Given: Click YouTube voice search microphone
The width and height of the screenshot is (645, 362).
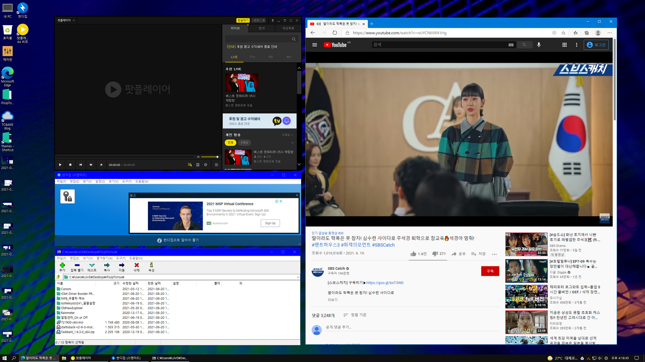Looking at the screenshot, I should 539,45.
